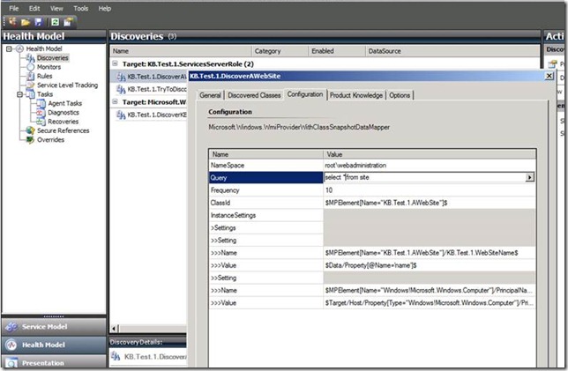Select the Configuration tab
The width and height of the screenshot is (568, 371).
(x=305, y=94)
